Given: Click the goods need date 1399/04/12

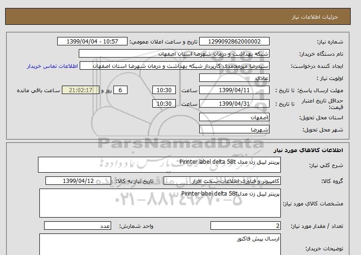Looking at the screenshot, I should (x=78, y=181).
